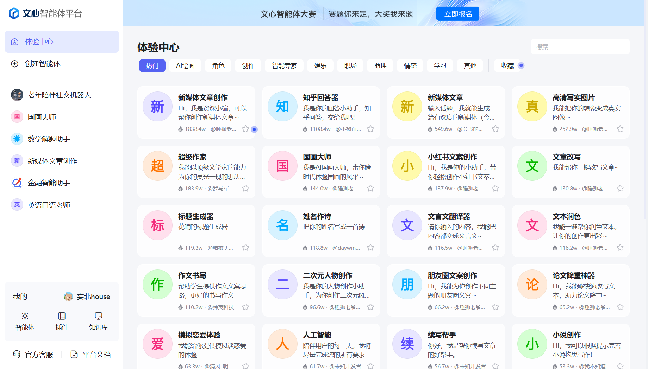This screenshot has height=369, width=648.
Task: Switch to 学习 tab
Action: [x=440, y=65]
